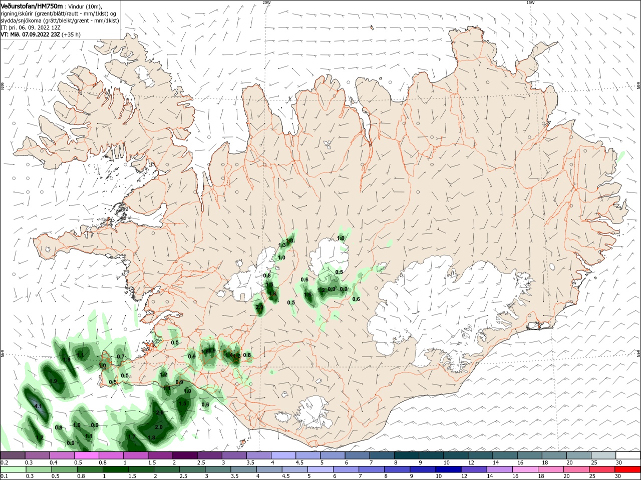The height and width of the screenshot is (480, 641).
Task: Pick the dark purple swatch between 2 and 2.5
Action: click(185, 455)
